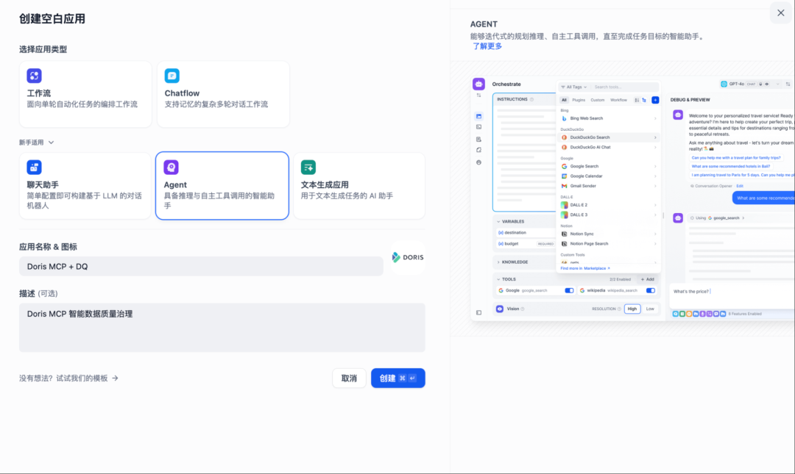Click the 描述 (可选) label
The width and height of the screenshot is (795, 474).
pos(38,294)
